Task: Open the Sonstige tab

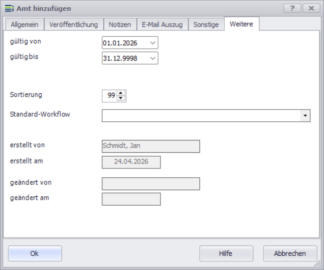Action: (x=206, y=25)
